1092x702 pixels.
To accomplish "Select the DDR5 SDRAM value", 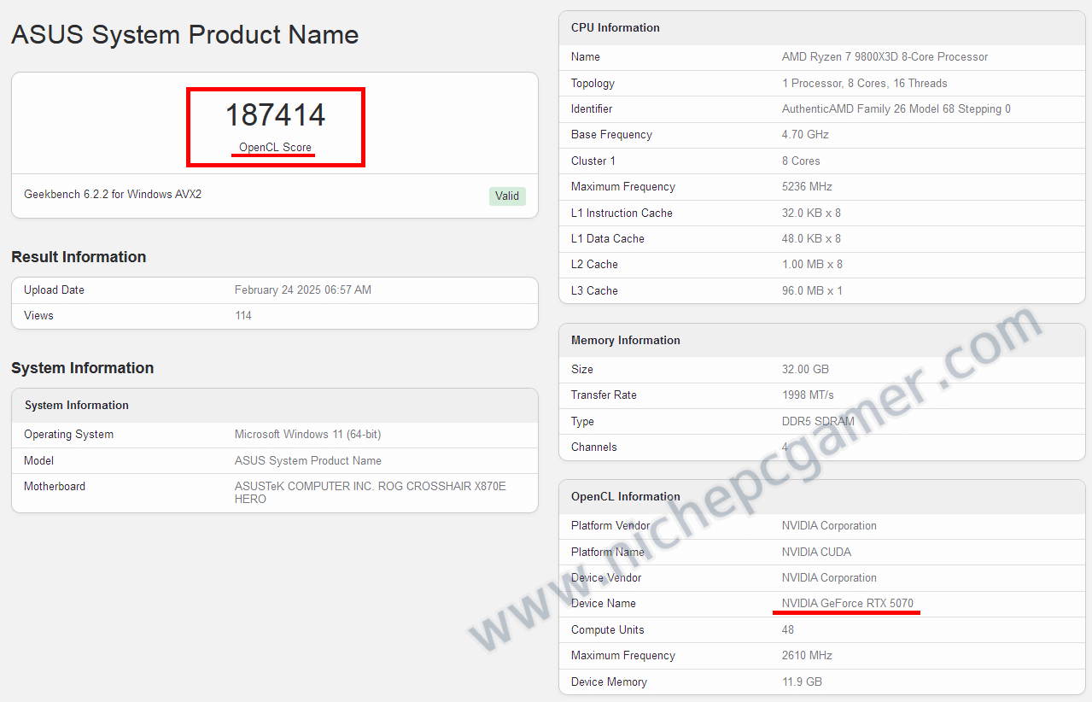I will click(818, 421).
